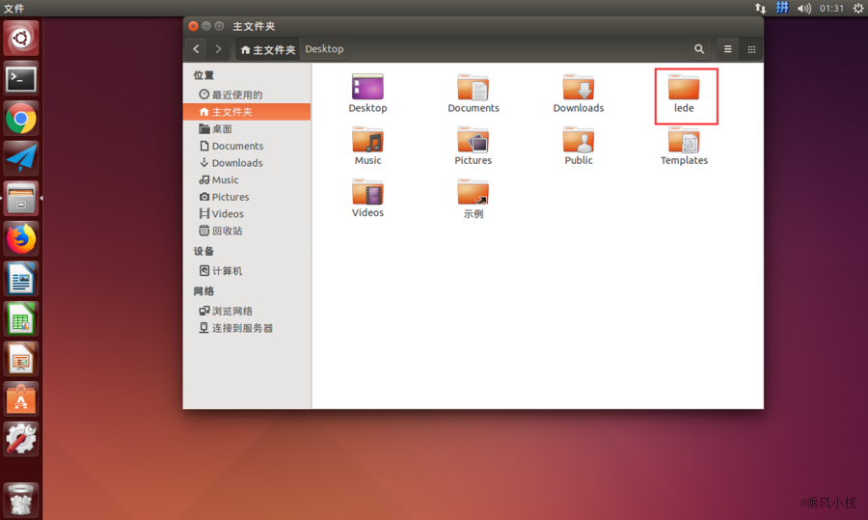This screenshot has width=868, height=520.
Task: Open Ubuntu Software Center dock icon
Action: point(21,399)
